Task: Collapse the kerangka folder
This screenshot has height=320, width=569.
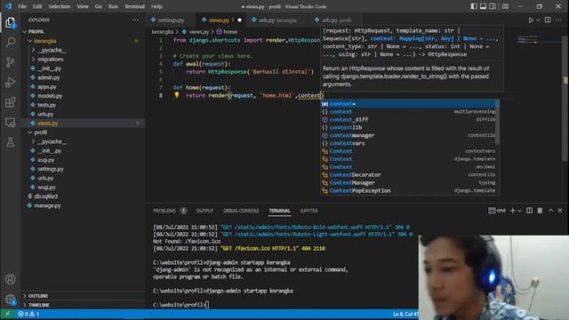Action: pyautogui.click(x=84, y=41)
